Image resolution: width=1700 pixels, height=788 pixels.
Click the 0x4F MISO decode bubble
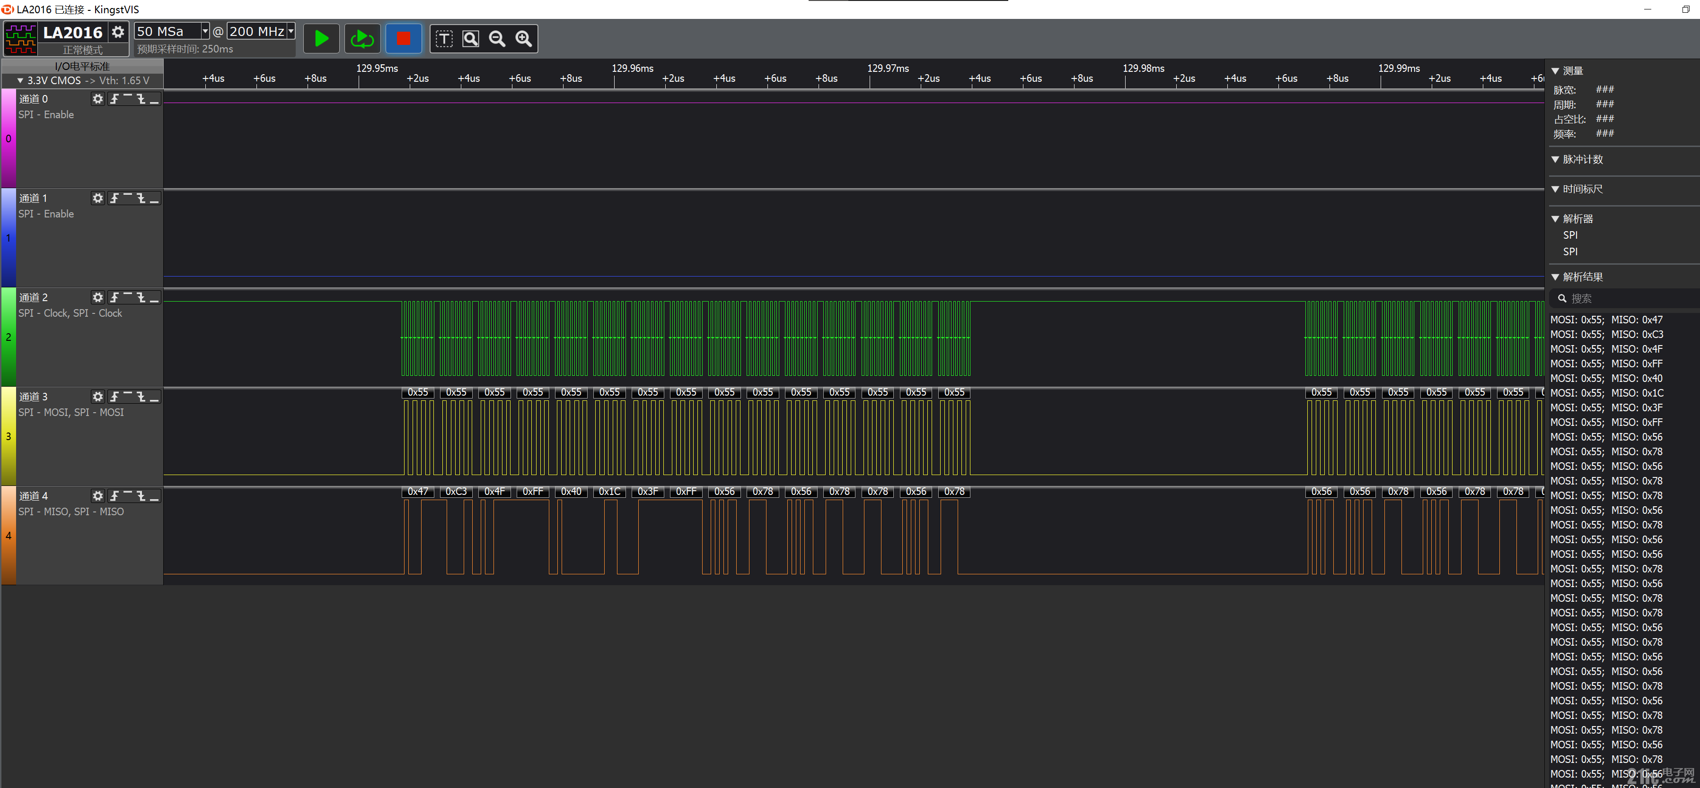point(494,492)
